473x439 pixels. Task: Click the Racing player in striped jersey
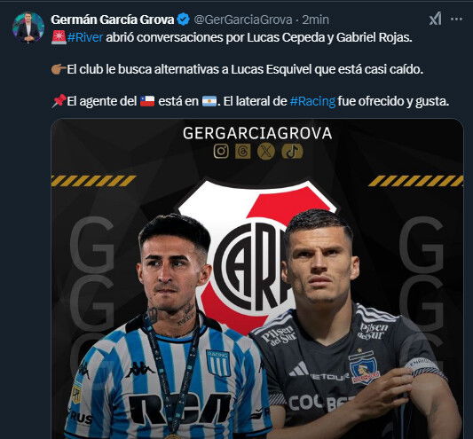(169, 329)
